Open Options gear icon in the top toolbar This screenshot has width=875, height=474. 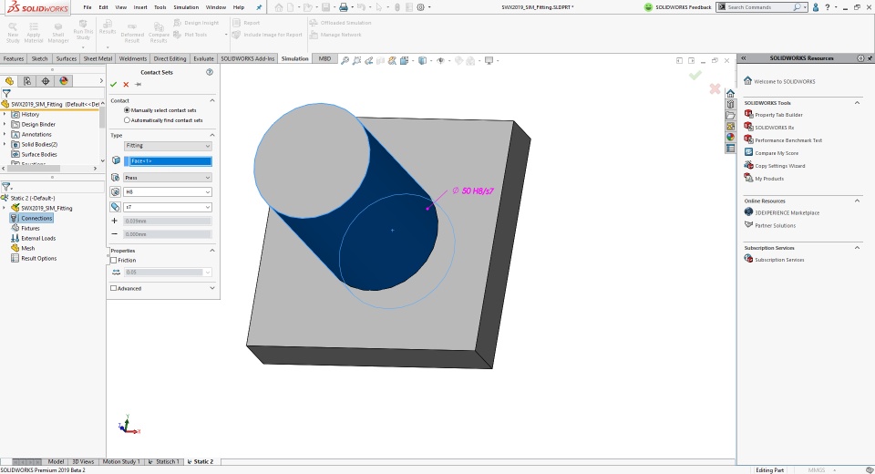(x=421, y=7)
